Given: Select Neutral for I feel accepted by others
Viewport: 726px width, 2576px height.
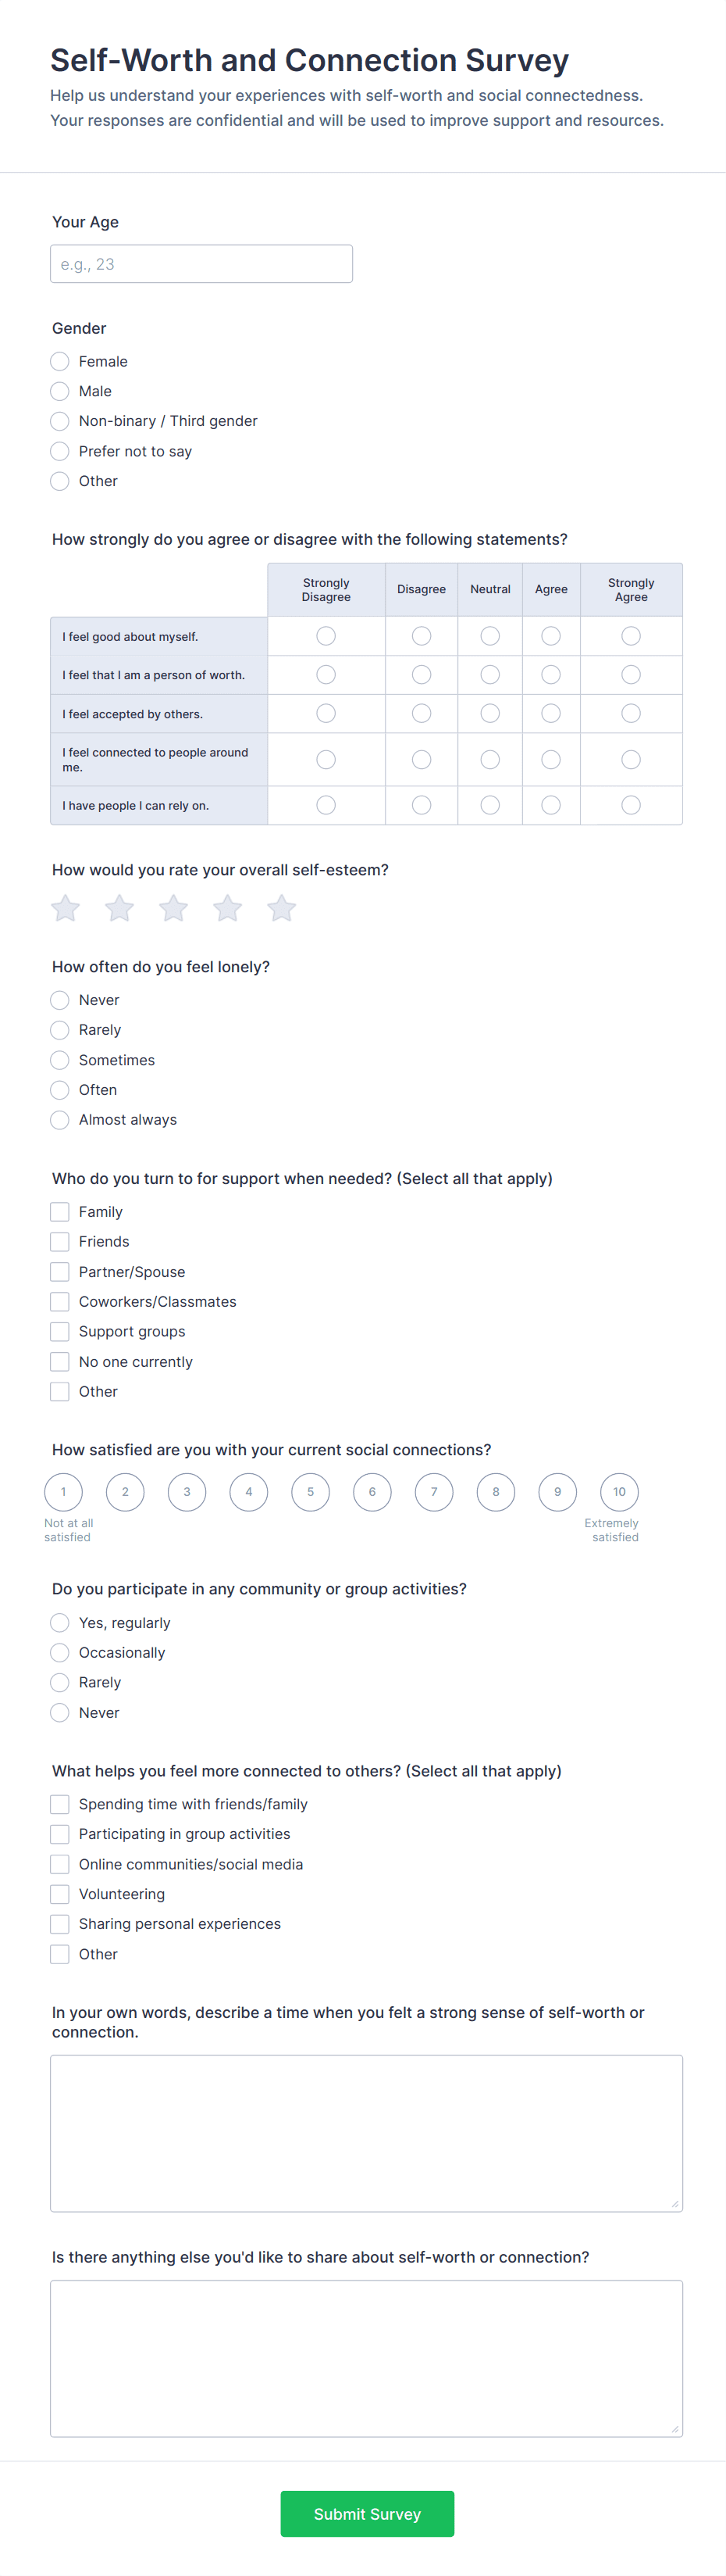Looking at the screenshot, I should [x=490, y=713].
